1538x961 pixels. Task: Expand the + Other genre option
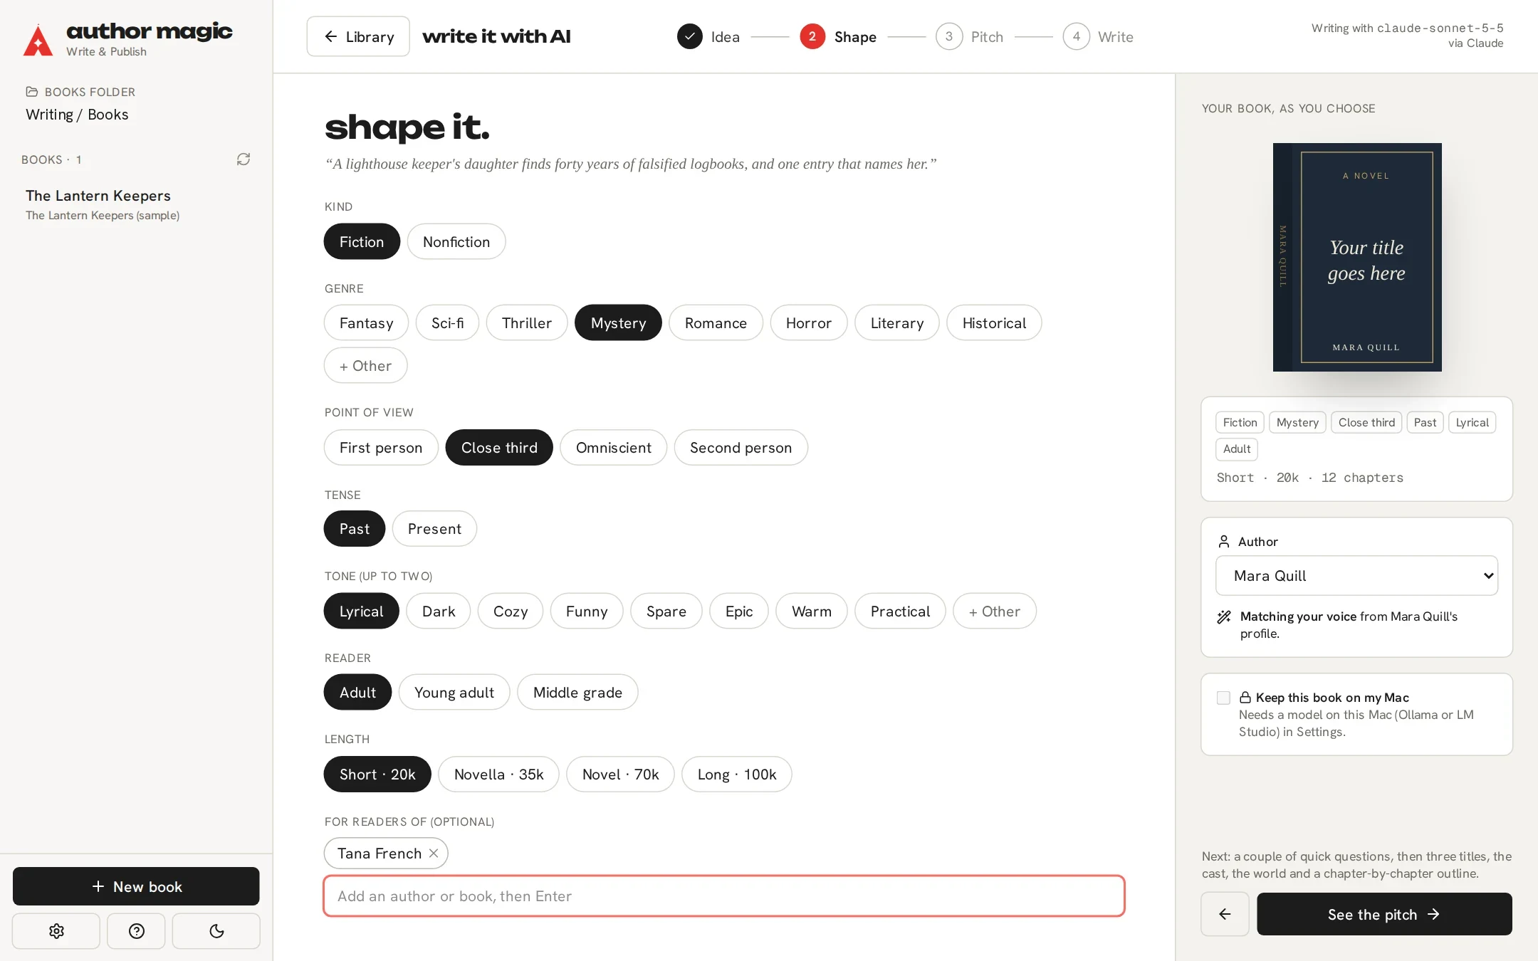365,366
